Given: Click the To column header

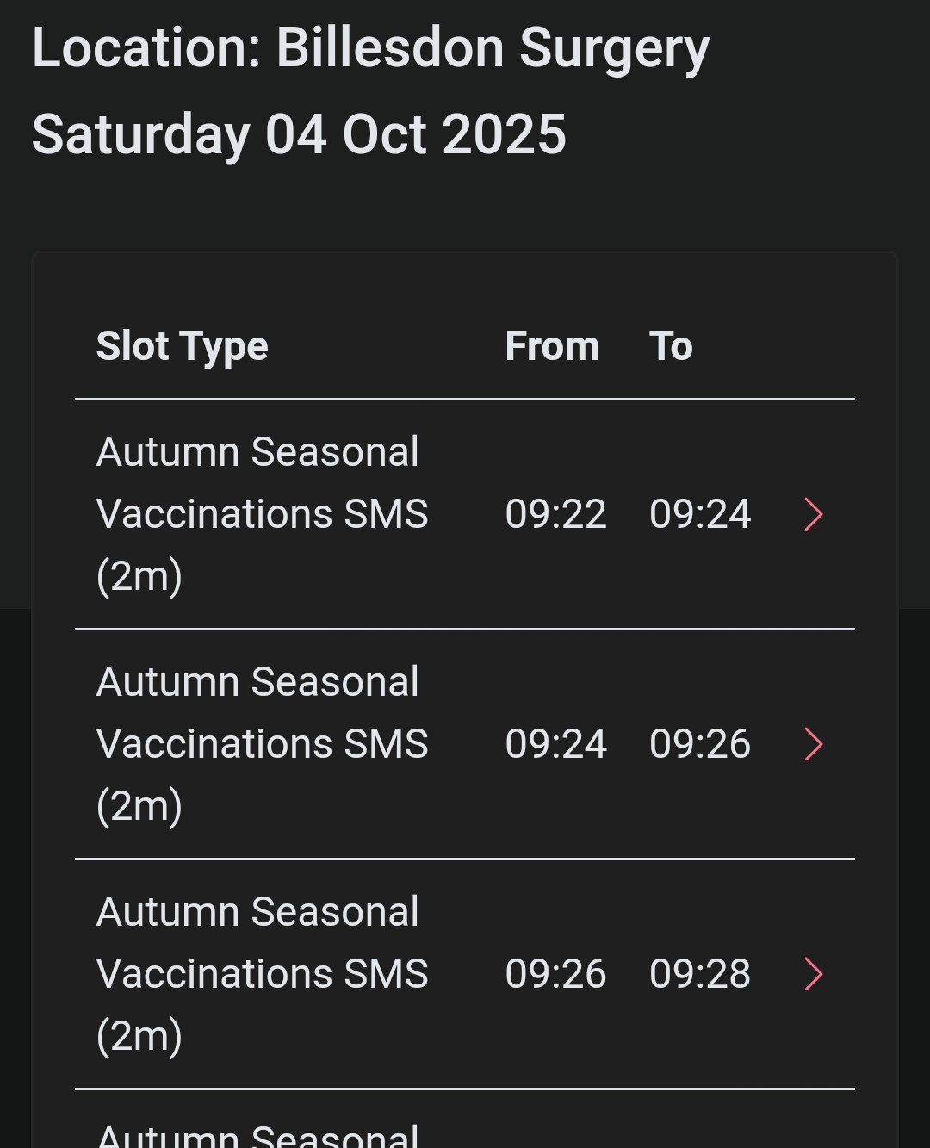Looking at the screenshot, I should click(671, 346).
